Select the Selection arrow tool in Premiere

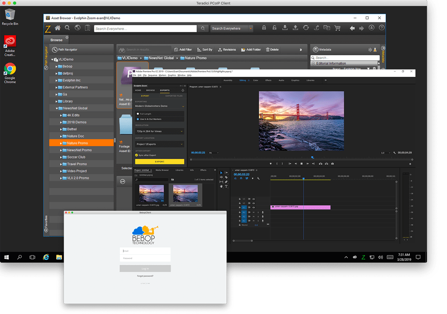click(221, 173)
